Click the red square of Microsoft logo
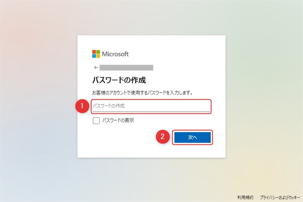Image resolution: width=303 pixels, height=202 pixels. pyautogui.click(x=94, y=52)
